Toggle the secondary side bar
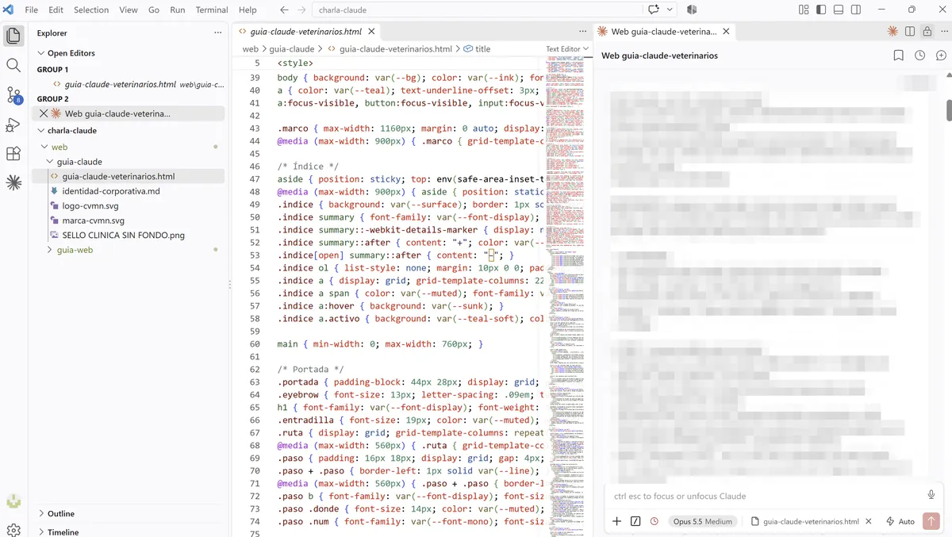The image size is (952, 537). tap(856, 10)
